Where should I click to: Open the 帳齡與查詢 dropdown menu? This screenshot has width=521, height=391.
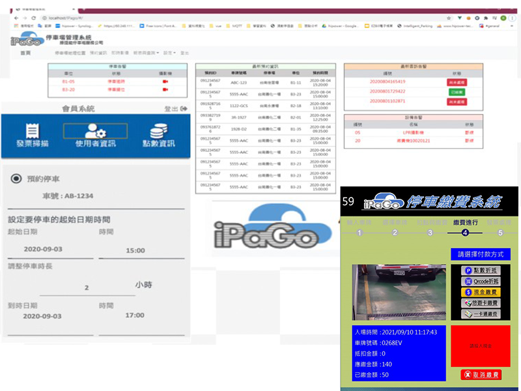pos(146,53)
